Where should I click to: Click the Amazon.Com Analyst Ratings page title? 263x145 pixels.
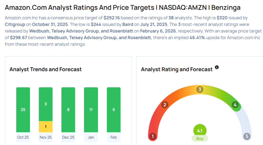pos(123,7)
